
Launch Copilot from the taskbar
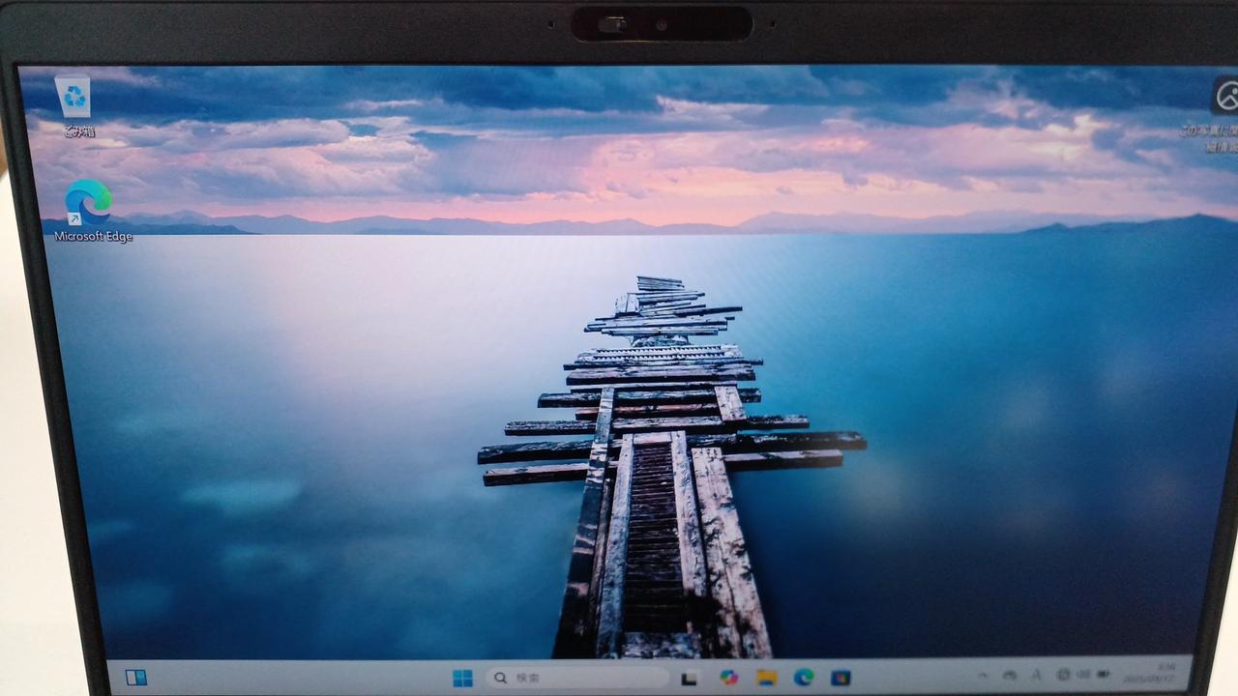click(728, 678)
